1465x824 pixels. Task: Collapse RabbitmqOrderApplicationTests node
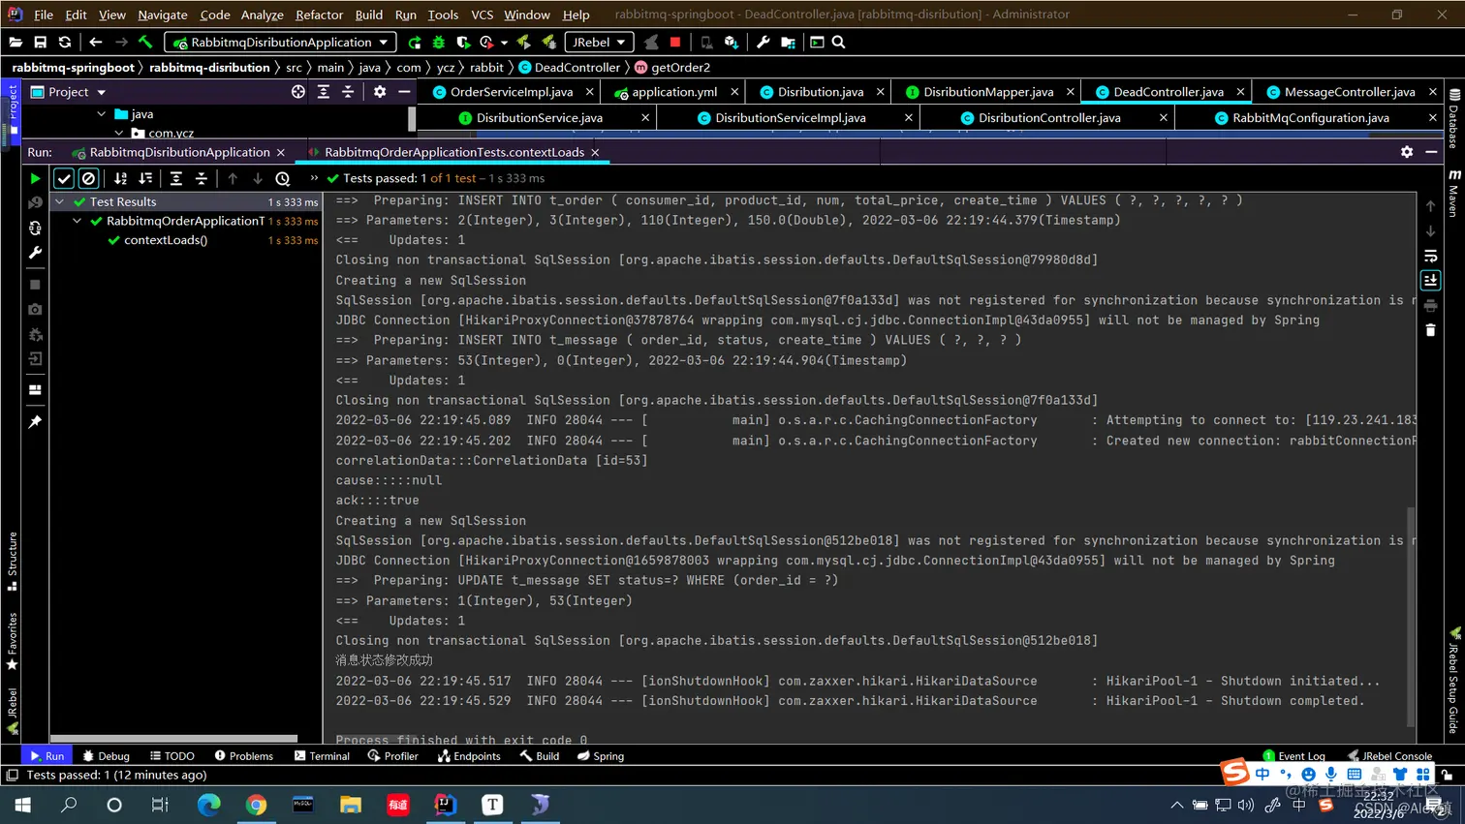click(78, 221)
